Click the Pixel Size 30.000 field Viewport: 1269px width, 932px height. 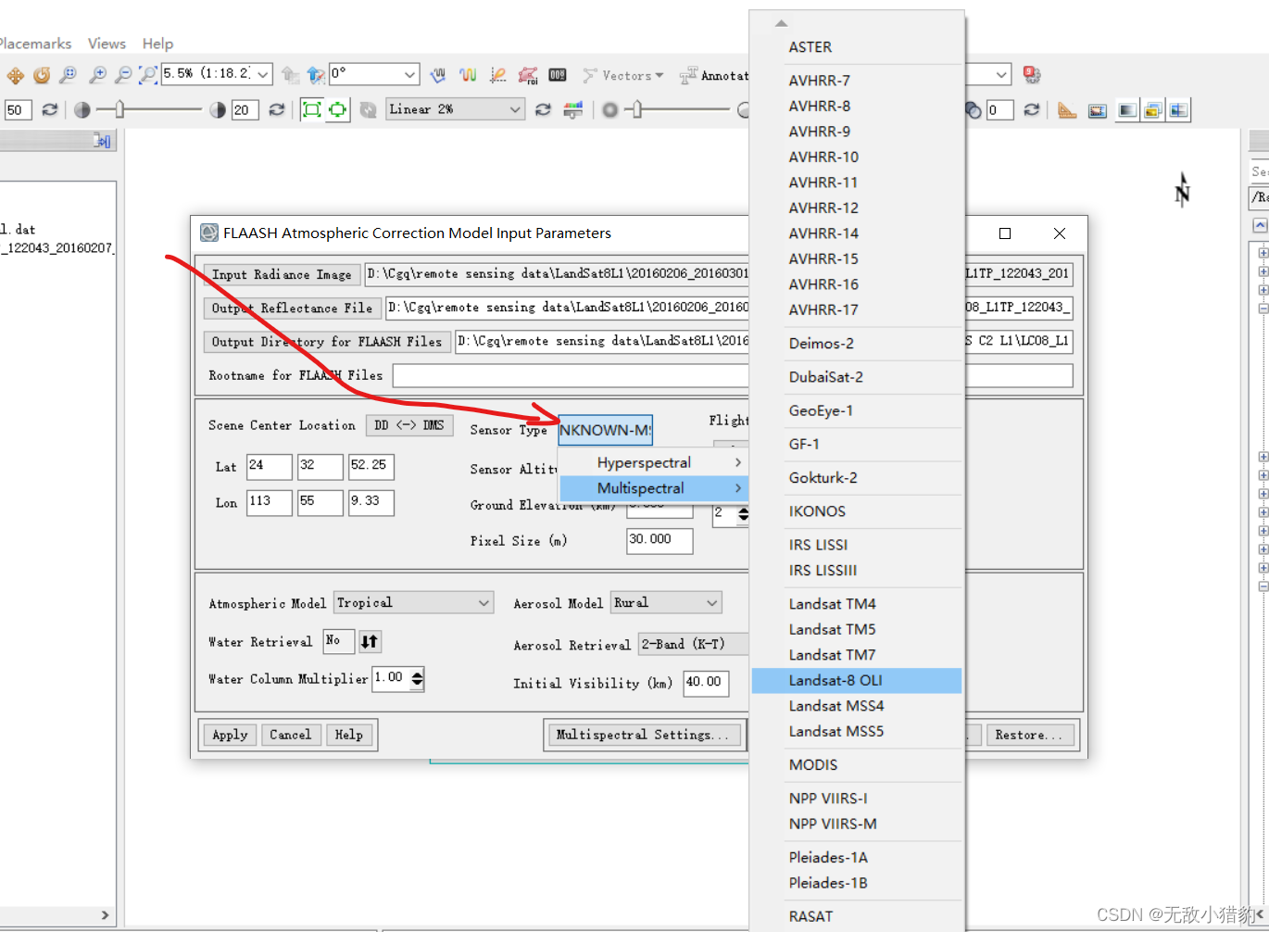pos(660,540)
